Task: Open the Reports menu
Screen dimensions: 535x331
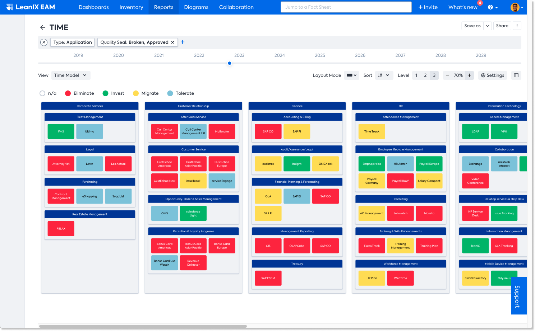Action: (163, 7)
